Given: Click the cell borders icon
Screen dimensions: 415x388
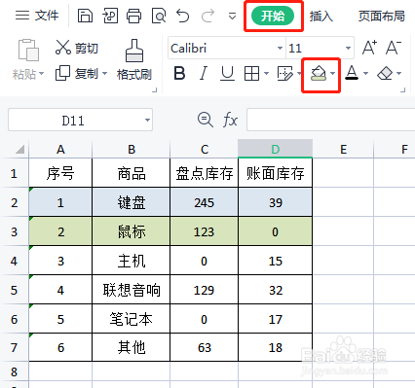Looking at the screenshot, I should [x=251, y=74].
